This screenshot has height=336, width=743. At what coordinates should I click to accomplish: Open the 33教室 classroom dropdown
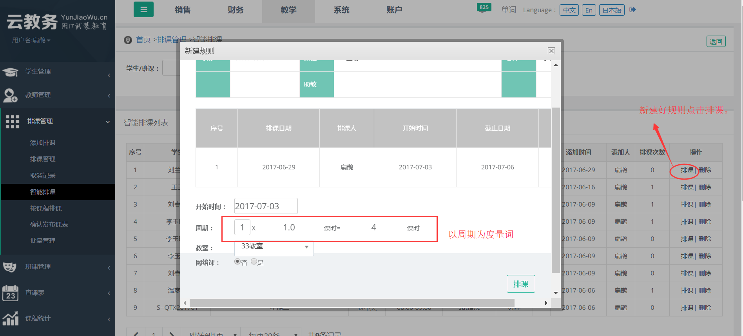point(274,247)
